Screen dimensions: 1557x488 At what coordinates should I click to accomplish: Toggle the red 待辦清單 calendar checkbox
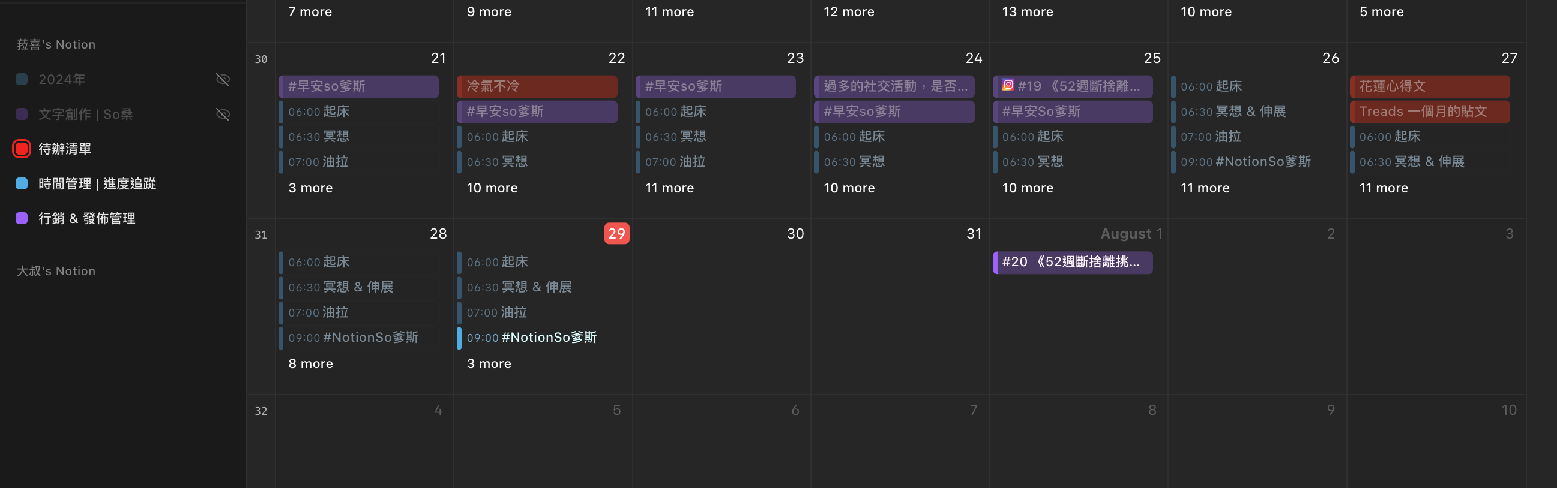click(22, 149)
